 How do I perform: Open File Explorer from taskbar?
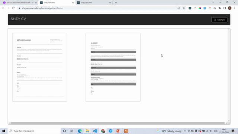(x=87, y=131)
